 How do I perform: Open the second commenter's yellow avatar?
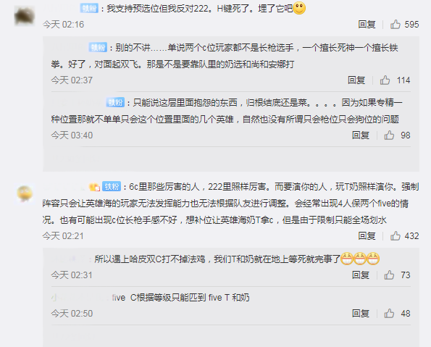point(25,193)
